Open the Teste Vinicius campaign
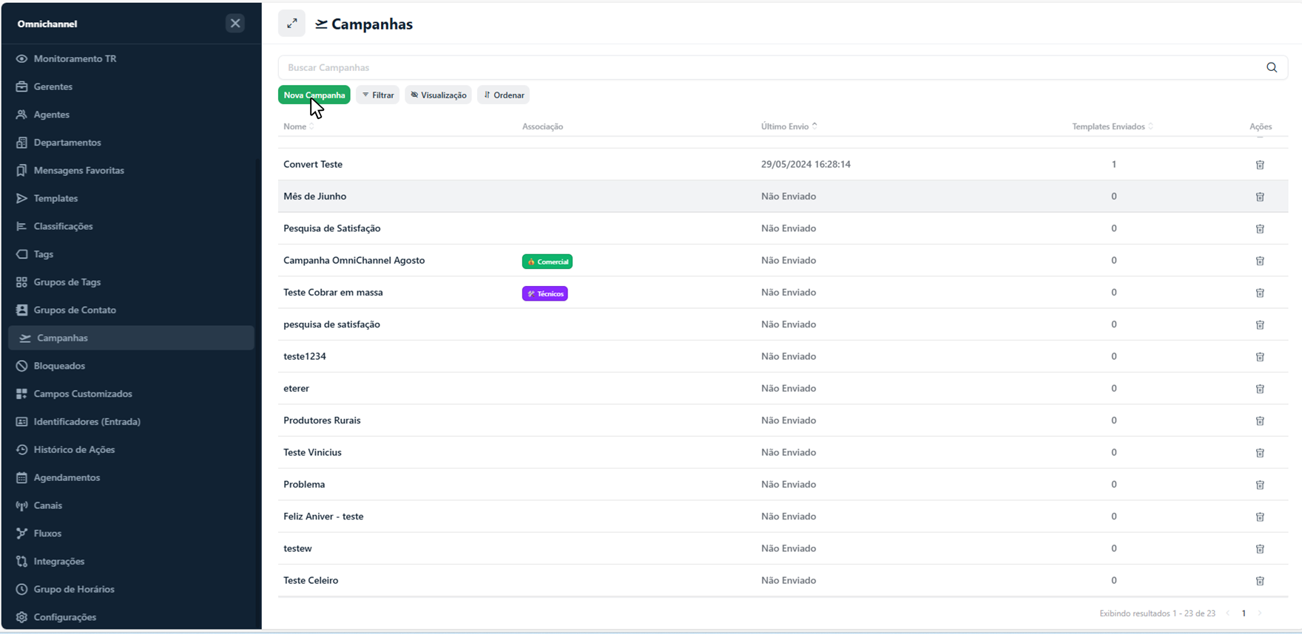This screenshot has height=634, width=1302. pyautogui.click(x=313, y=452)
